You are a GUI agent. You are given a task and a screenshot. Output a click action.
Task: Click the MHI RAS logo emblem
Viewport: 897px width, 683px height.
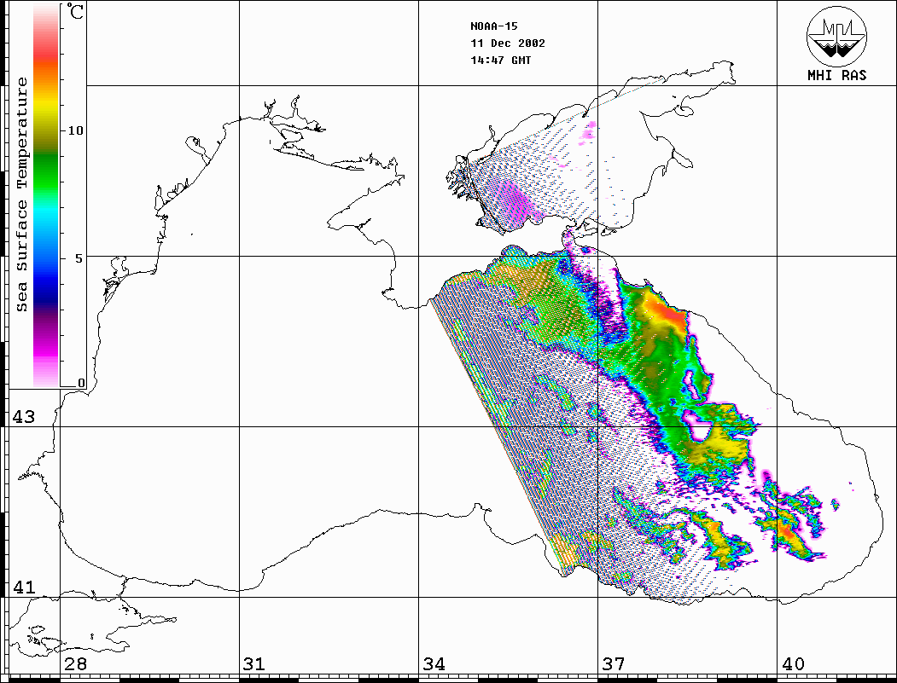(x=836, y=36)
